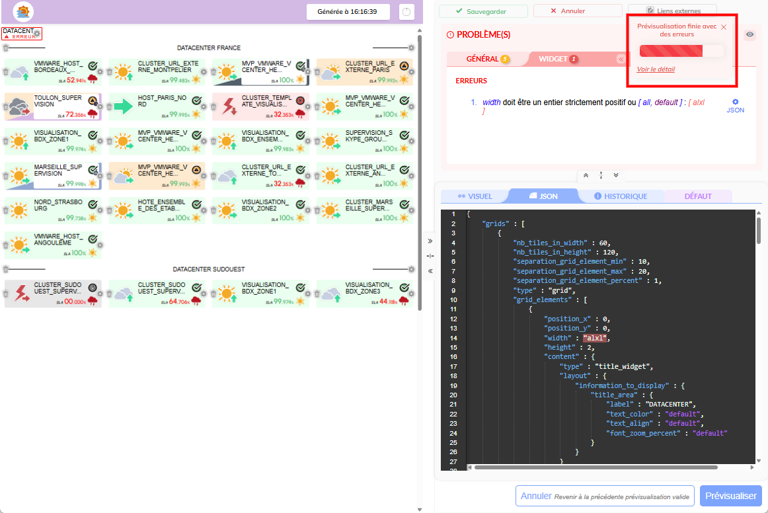Open the HISTORIQUE tab

click(x=621, y=196)
